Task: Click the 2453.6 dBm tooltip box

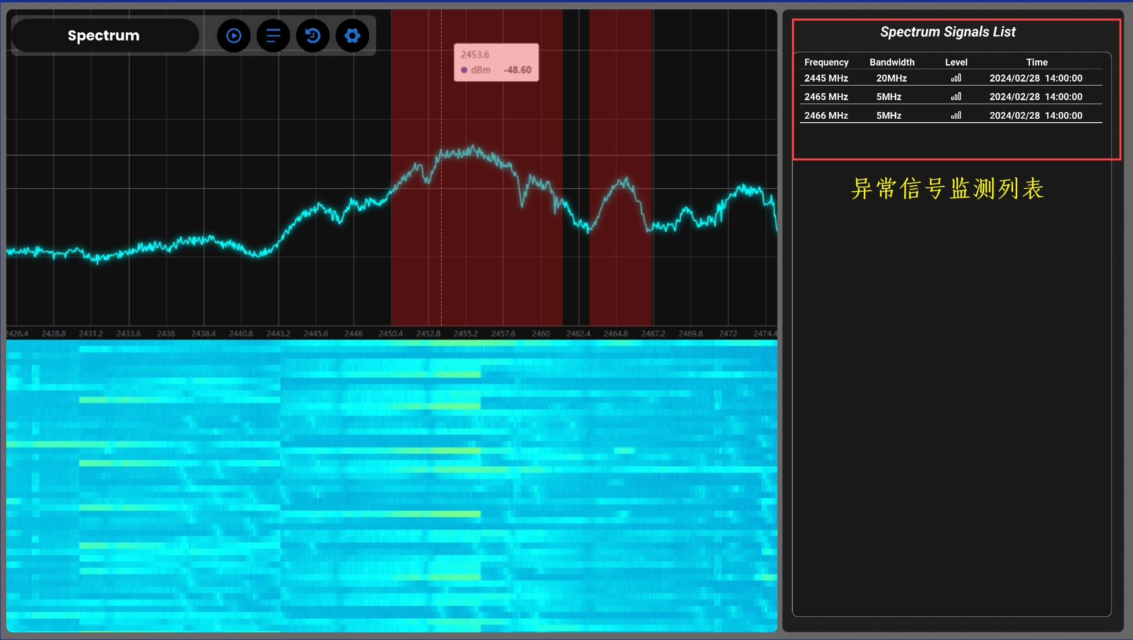Action: point(496,63)
